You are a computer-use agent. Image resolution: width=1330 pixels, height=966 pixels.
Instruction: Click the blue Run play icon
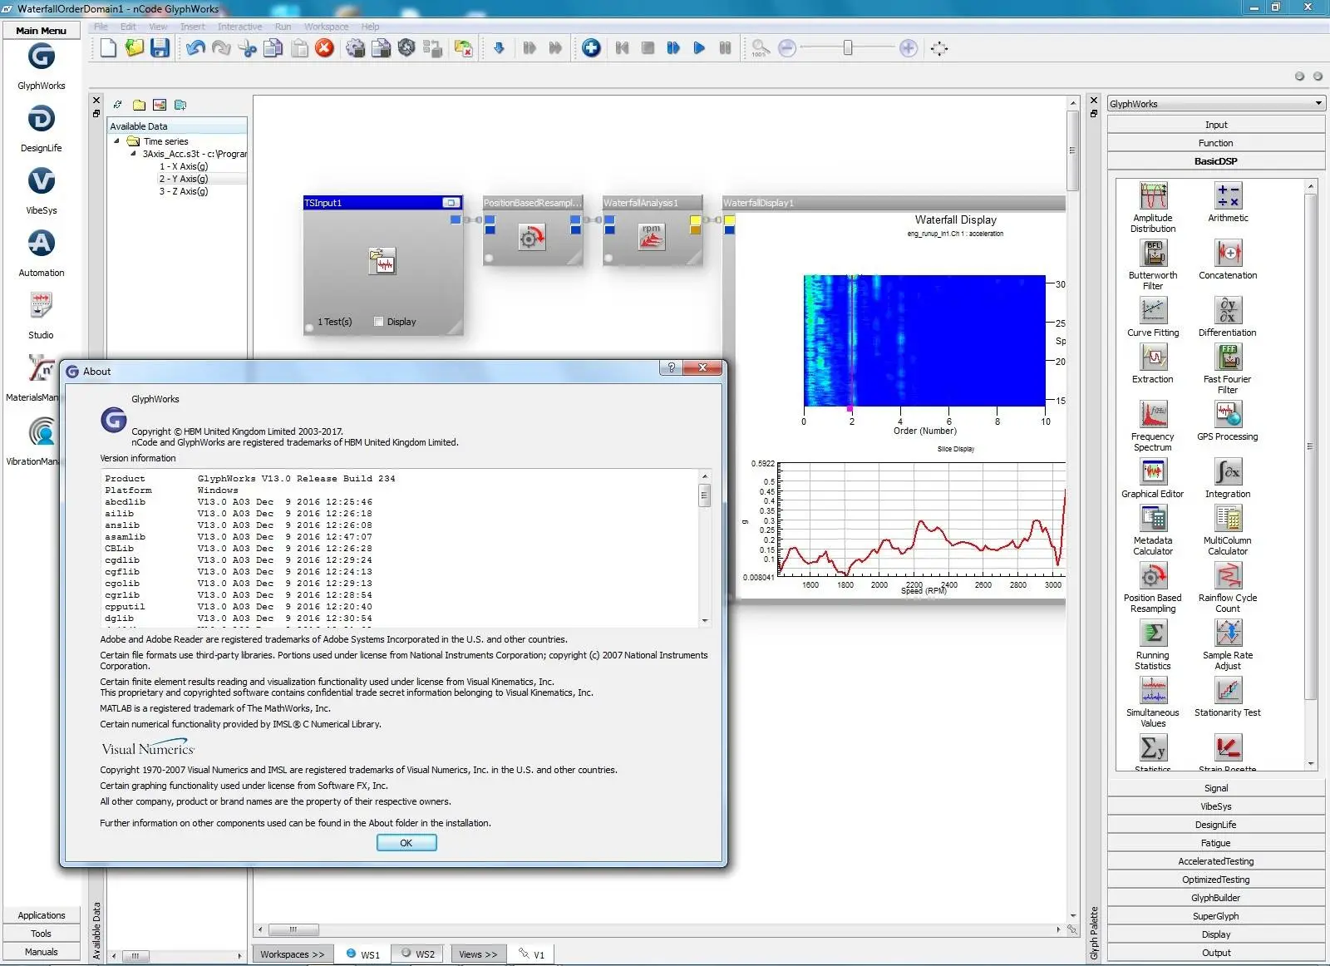coord(699,48)
